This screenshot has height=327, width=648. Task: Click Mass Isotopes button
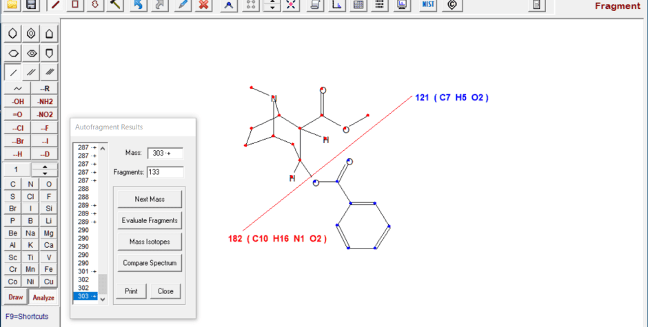[x=150, y=242]
